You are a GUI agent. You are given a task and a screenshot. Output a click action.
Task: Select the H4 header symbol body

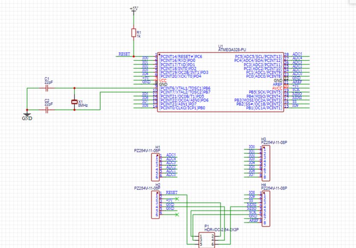(266, 209)
